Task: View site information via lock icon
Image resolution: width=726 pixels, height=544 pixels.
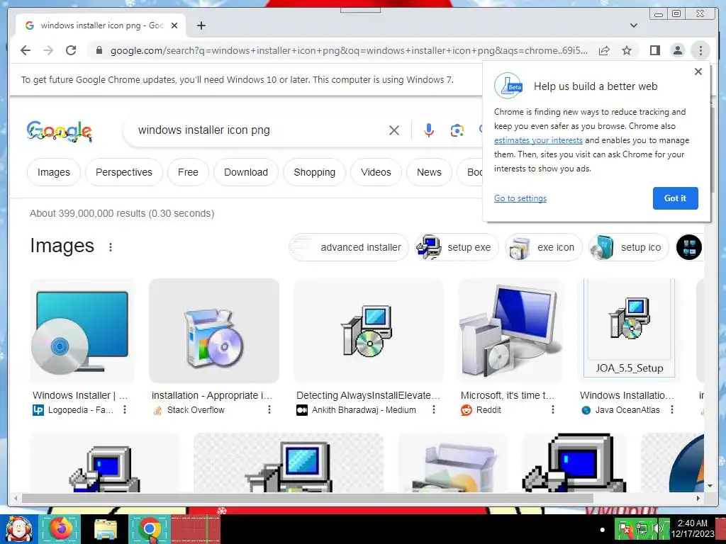Action: pos(99,50)
